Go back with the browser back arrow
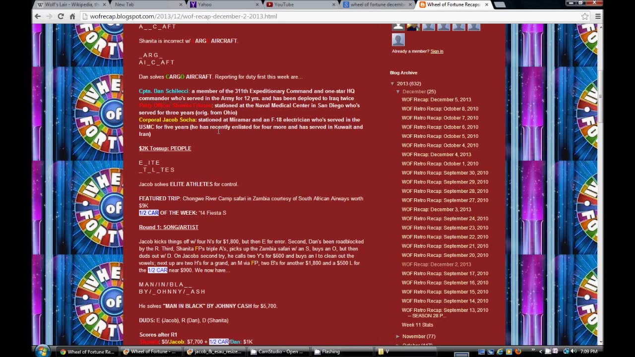 coord(38,16)
